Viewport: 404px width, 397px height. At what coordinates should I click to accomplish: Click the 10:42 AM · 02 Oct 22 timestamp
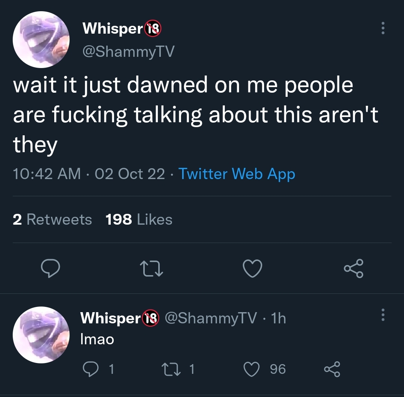tap(89, 174)
